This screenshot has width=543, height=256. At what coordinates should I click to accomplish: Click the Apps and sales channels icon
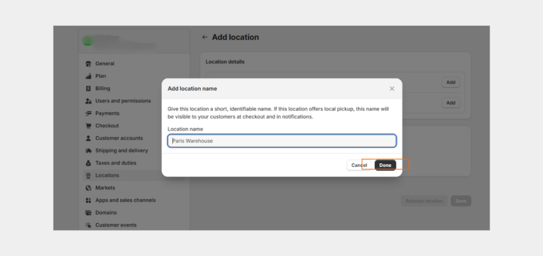click(x=89, y=200)
